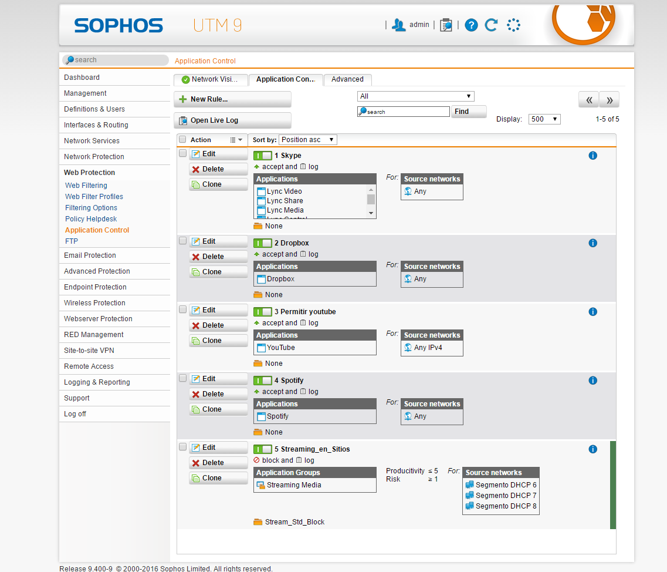This screenshot has height=572, width=667.
Task: Click the Any IPv4 network icon
Action: tap(408, 348)
